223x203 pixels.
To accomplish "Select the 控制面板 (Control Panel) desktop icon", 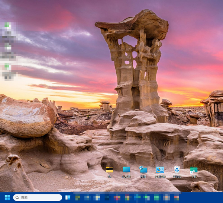I will point(160,170).
